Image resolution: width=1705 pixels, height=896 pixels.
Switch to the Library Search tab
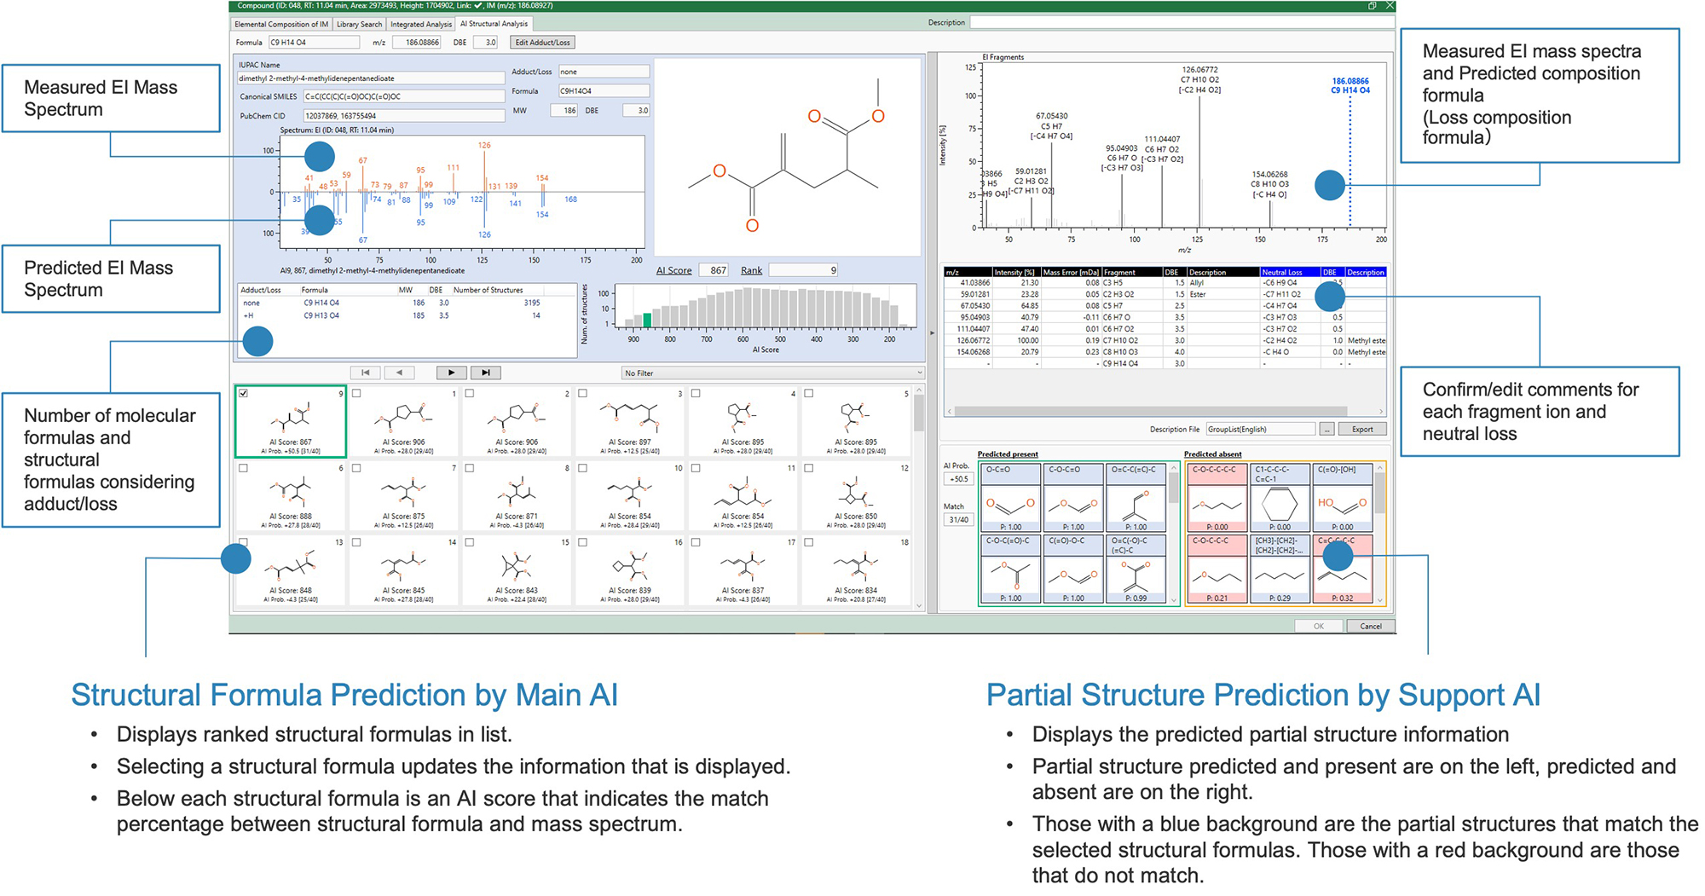[359, 24]
